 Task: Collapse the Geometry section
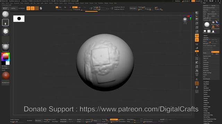(x=206, y=38)
